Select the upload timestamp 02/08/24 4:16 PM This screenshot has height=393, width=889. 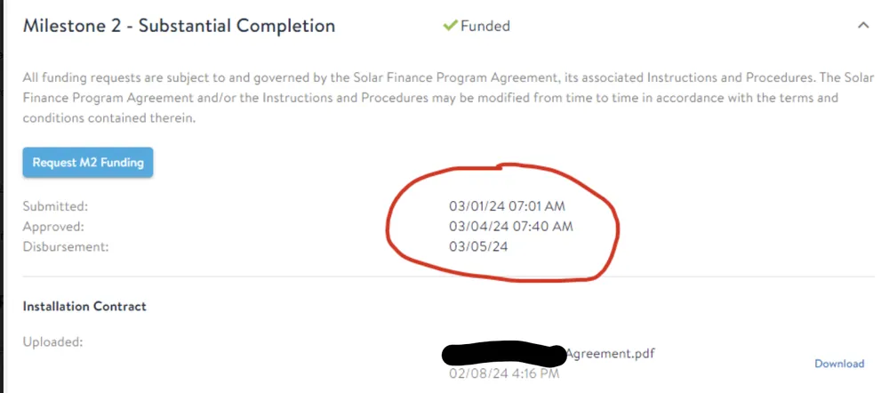[504, 373]
